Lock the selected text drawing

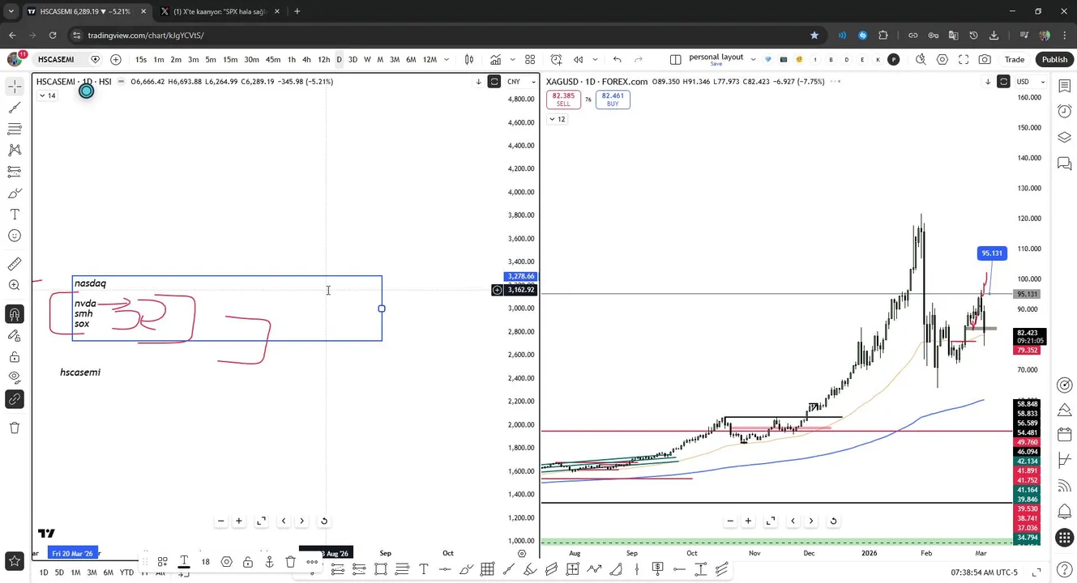point(248,562)
